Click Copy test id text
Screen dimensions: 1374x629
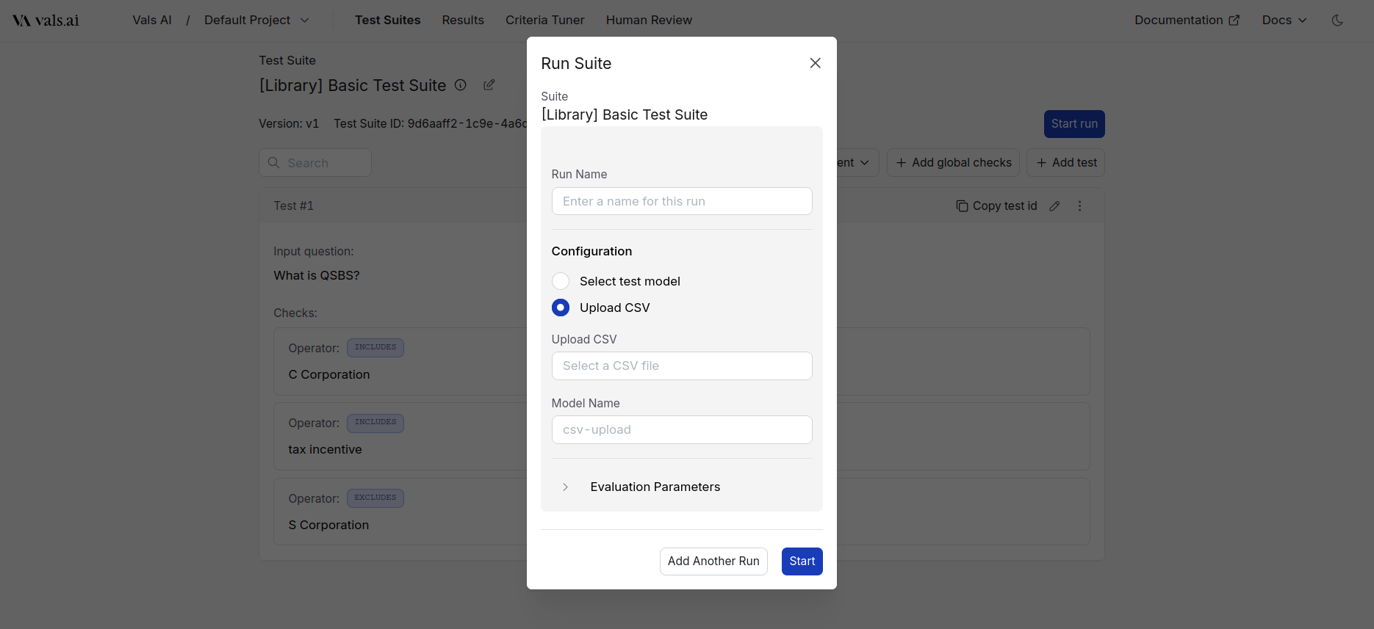click(x=1005, y=206)
